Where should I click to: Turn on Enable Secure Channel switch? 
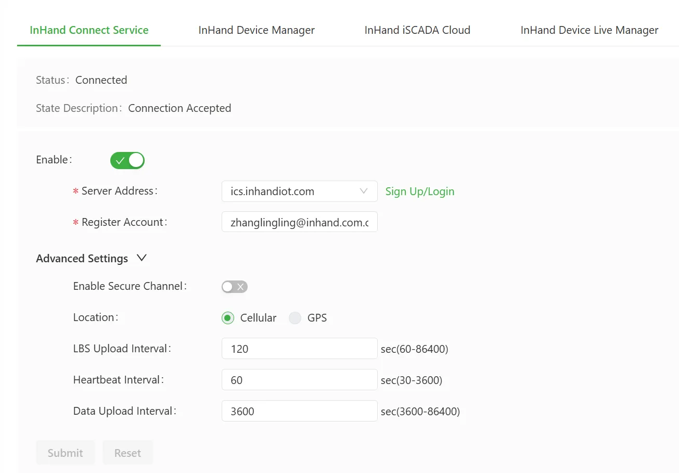click(x=235, y=287)
